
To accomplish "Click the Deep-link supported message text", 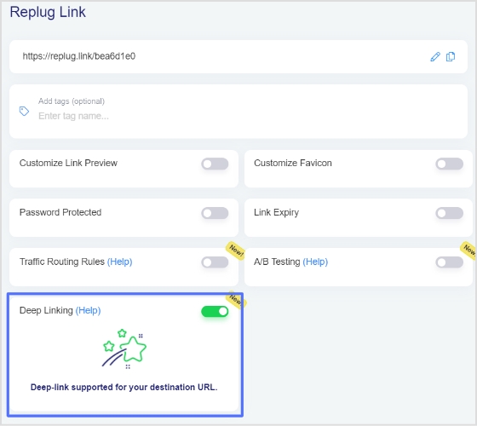I will 124,387.
